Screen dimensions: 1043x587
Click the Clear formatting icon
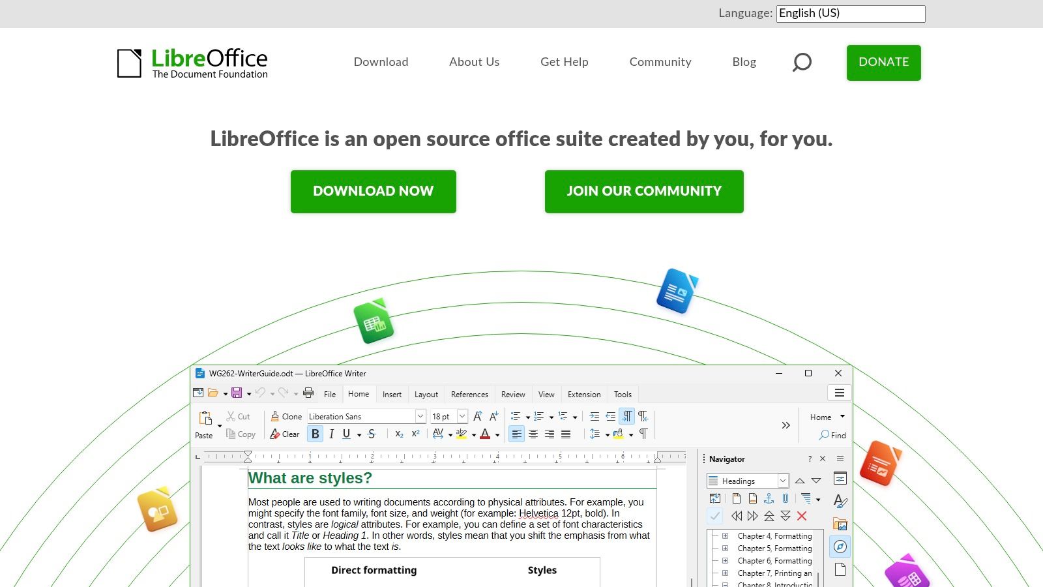point(275,434)
